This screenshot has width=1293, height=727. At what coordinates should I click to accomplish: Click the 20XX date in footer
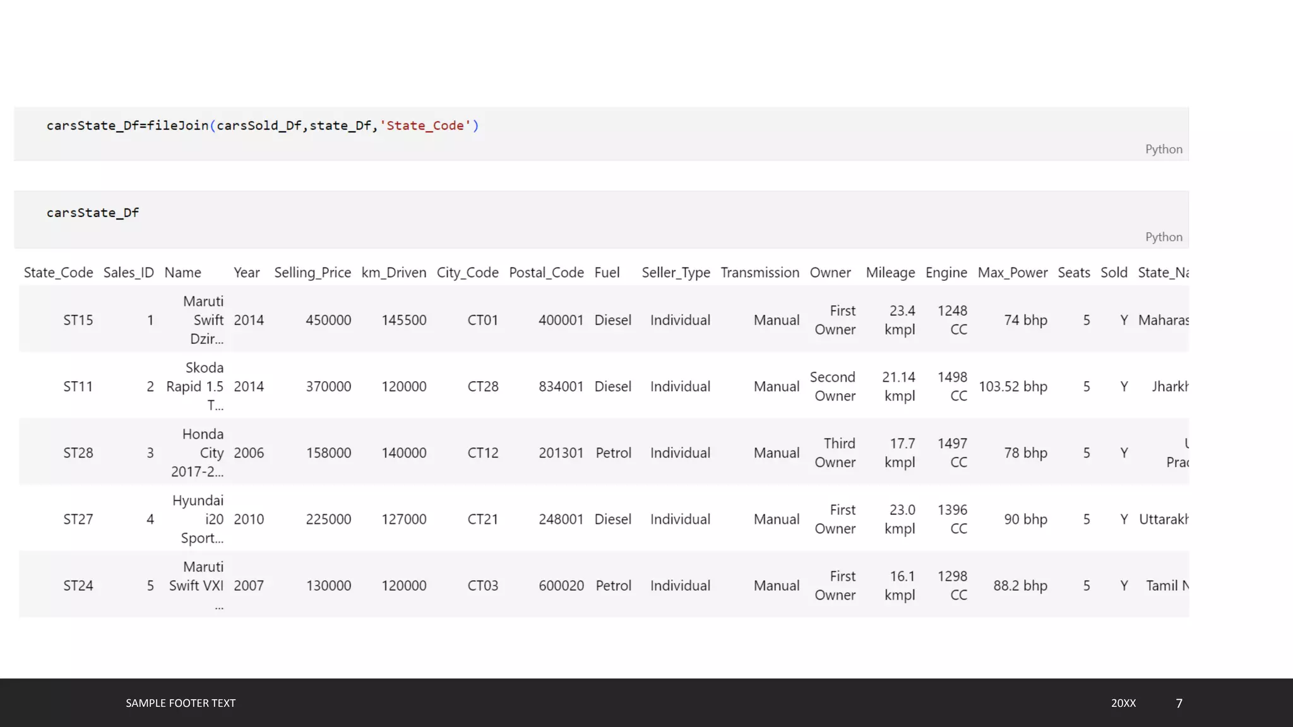(x=1123, y=703)
